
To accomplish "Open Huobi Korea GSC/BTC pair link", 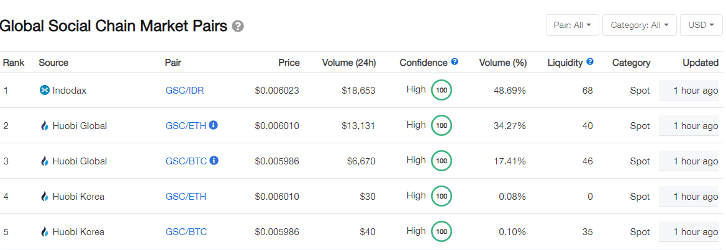I will [x=186, y=232].
